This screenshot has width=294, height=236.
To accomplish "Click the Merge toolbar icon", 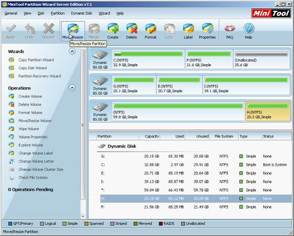I will click(94, 28).
